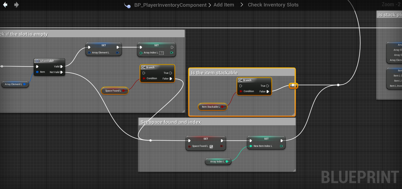
Task: Click the forward navigation arrow
Action: (16, 5)
